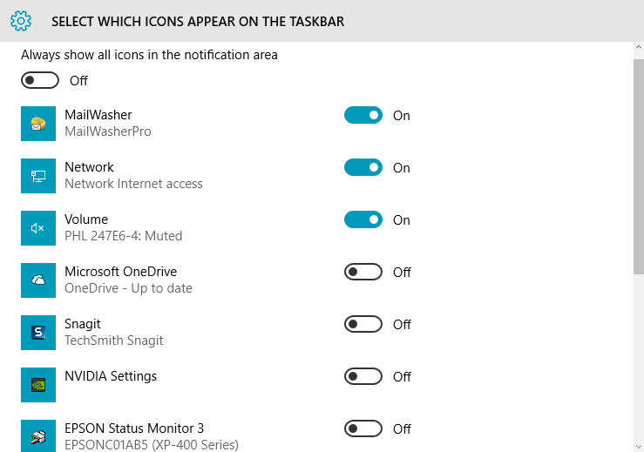Click the EPSON Status Monitor printer icon
The image size is (644, 452).
coord(38,436)
